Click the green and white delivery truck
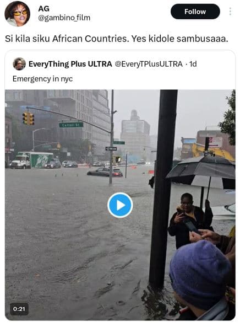The image size is (240, 327). [x=32, y=160]
